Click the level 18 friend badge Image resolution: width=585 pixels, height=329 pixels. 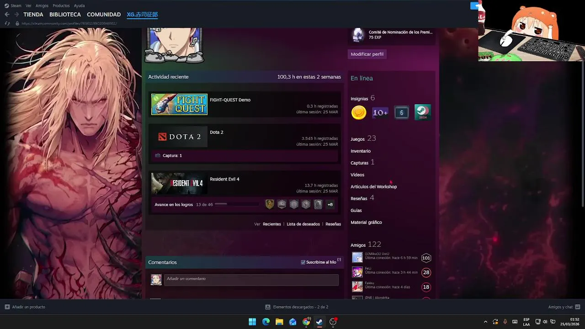pos(426,287)
